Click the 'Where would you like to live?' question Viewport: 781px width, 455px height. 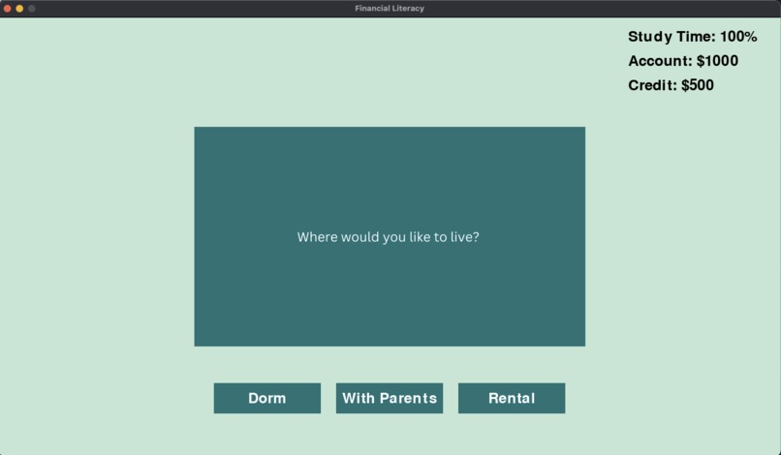(x=388, y=237)
